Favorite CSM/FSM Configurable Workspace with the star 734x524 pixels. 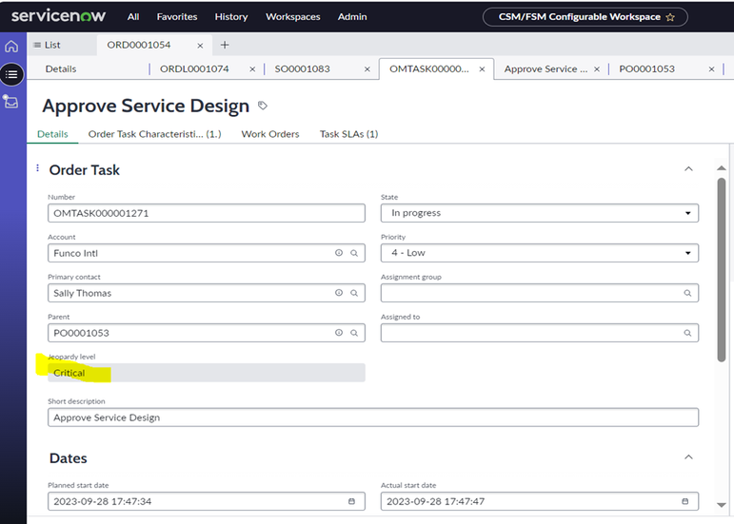(x=670, y=17)
